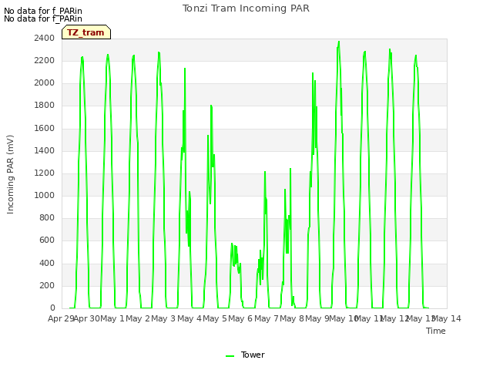The width and height of the screenshot is (493, 370).
Task: Click the 'May 7' x-axis date label
Action: [x=267, y=318]
